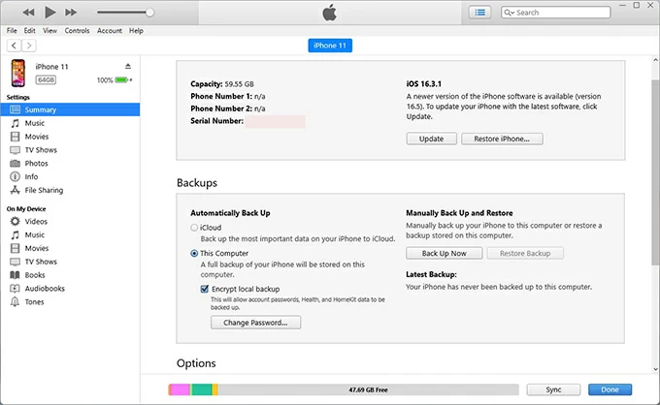Click the rewind previous track icon
This screenshot has height=405, width=660.
[x=27, y=13]
